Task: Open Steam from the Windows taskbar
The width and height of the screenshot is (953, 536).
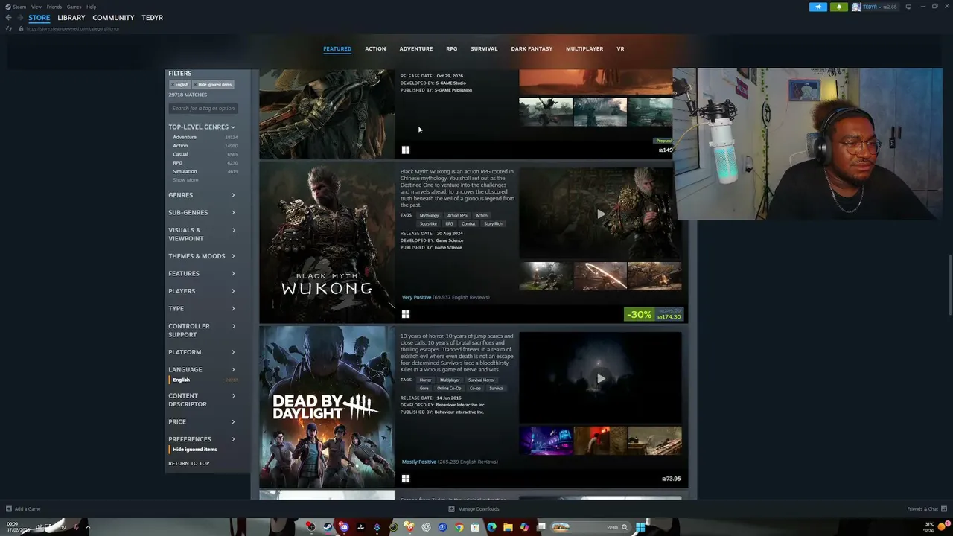Action: pos(328,527)
